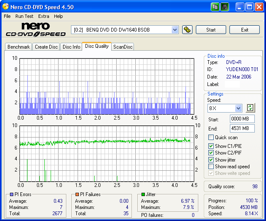Viewport: 266px width, 221px height.
Task: Click the Exit button
Action: tap(244, 29)
